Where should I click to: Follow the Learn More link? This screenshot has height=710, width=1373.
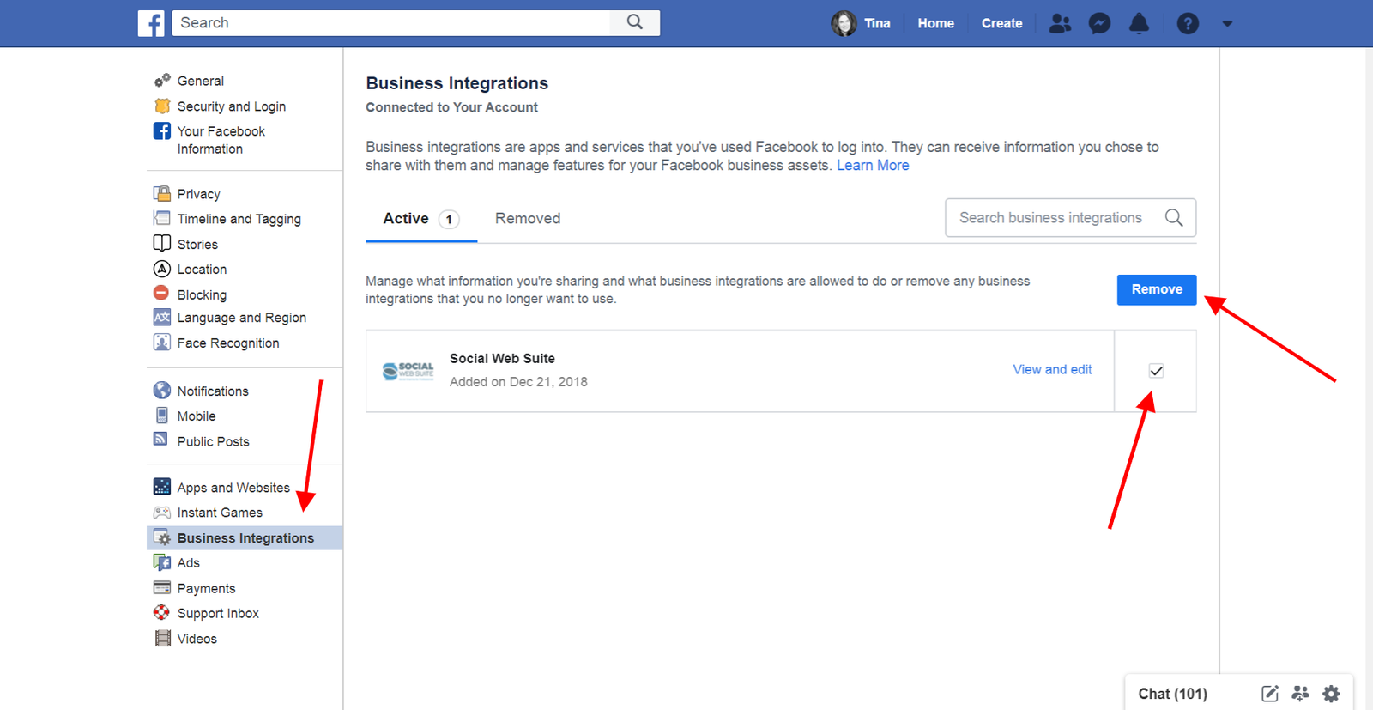[873, 165]
